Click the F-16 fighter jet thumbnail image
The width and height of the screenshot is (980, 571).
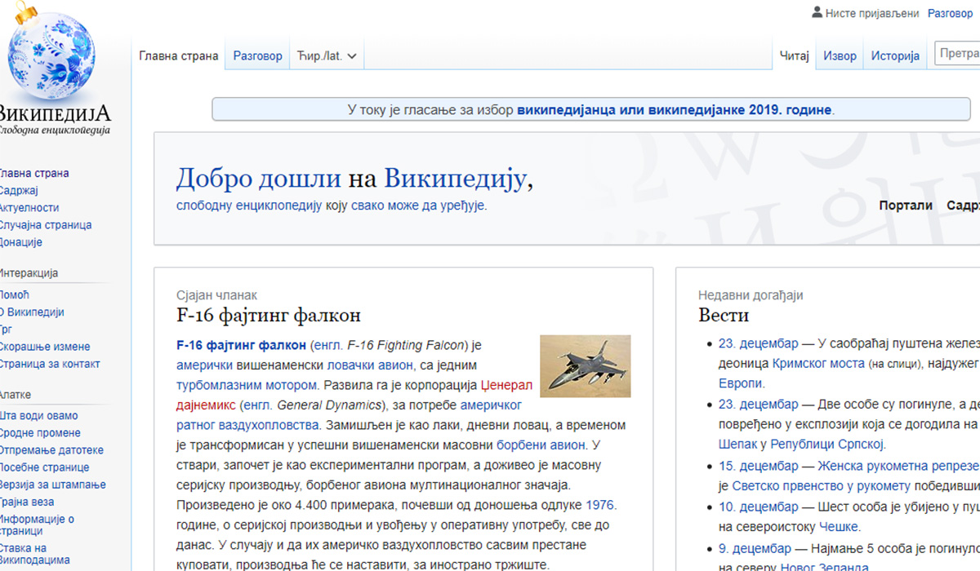[586, 366]
